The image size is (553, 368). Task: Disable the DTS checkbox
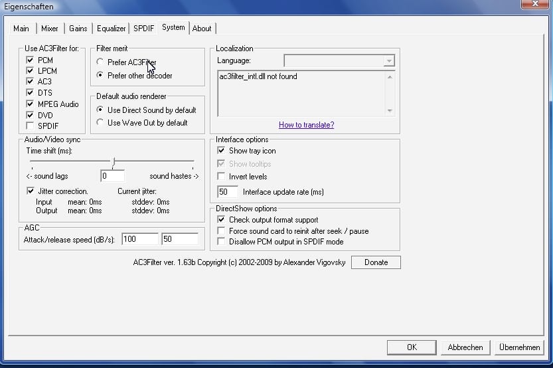coord(30,92)
